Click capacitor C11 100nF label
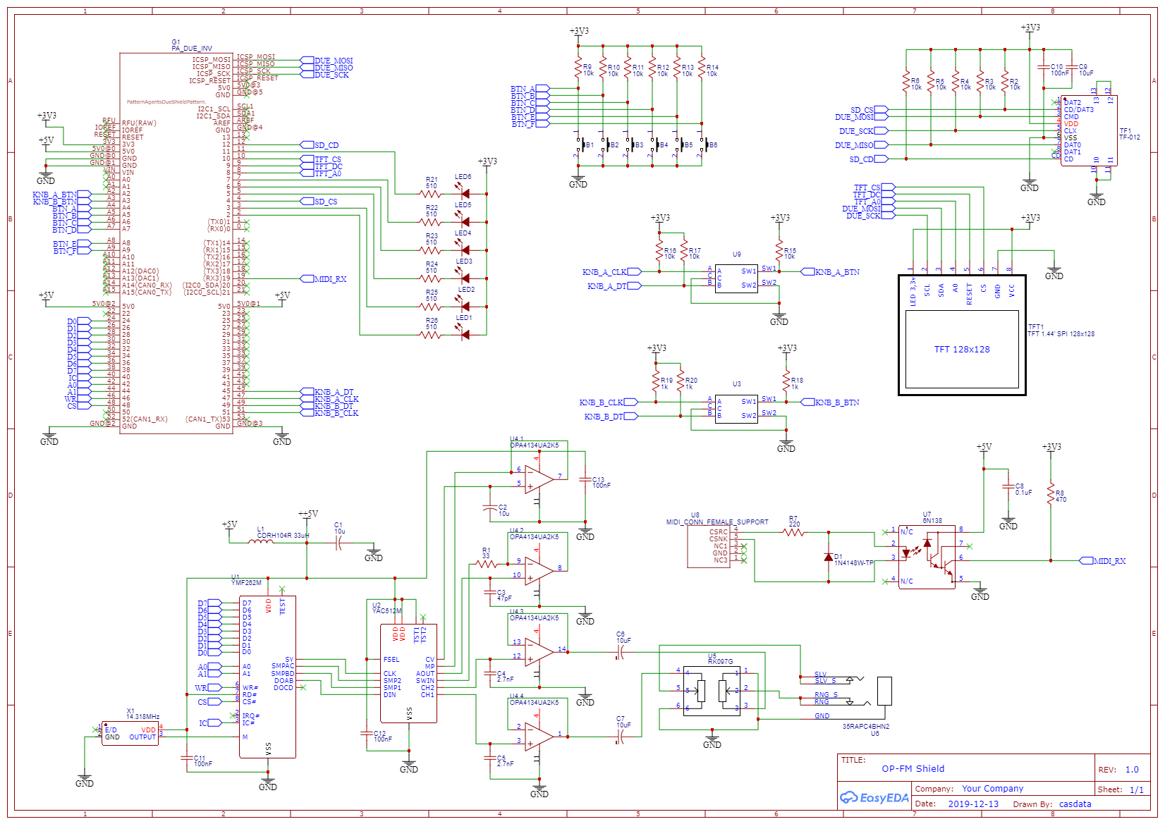The image size is (1165, 824). click(x=203, y=761)
